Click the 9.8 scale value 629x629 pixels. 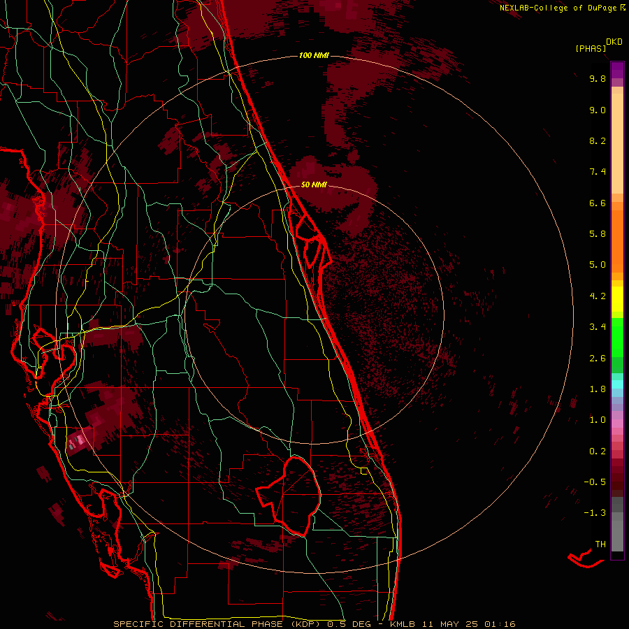pos(598,78)
